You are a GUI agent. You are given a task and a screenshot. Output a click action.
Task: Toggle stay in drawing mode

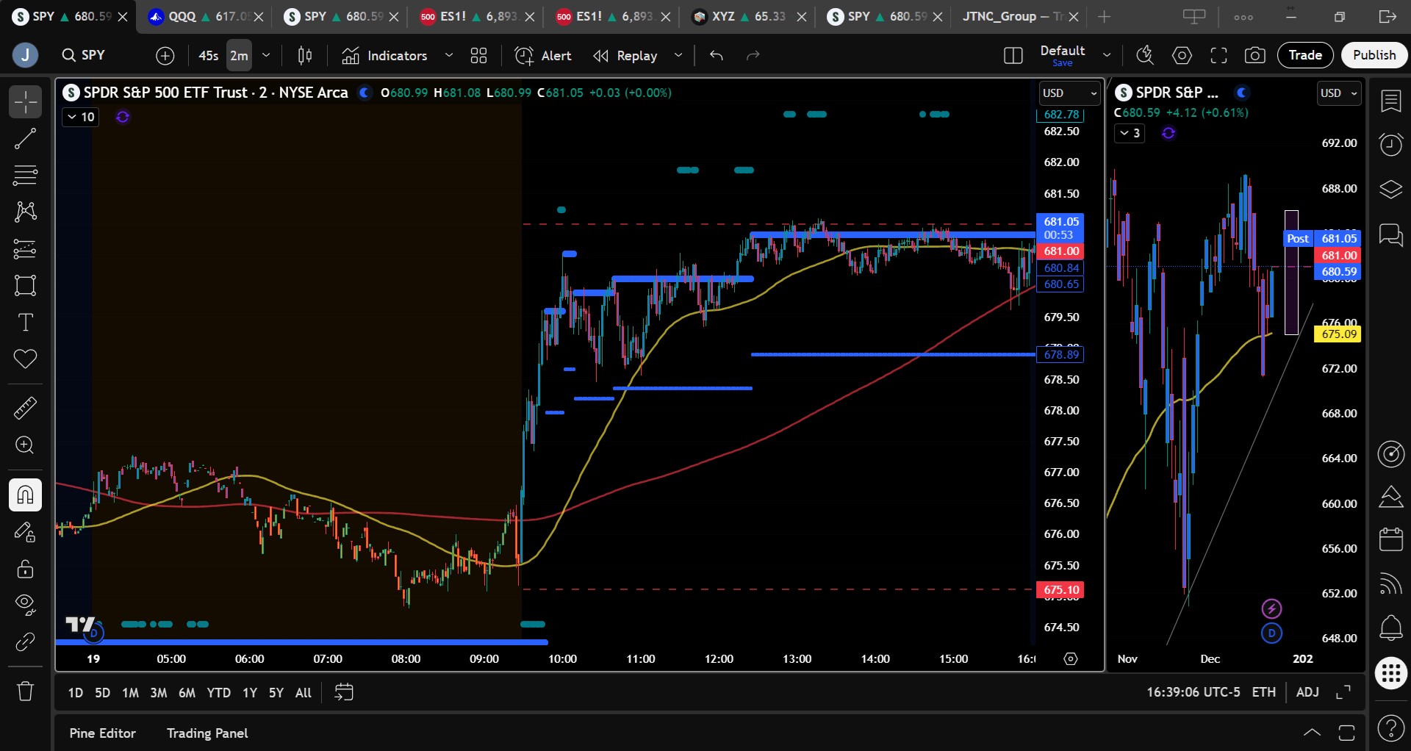tap(25, 532)
